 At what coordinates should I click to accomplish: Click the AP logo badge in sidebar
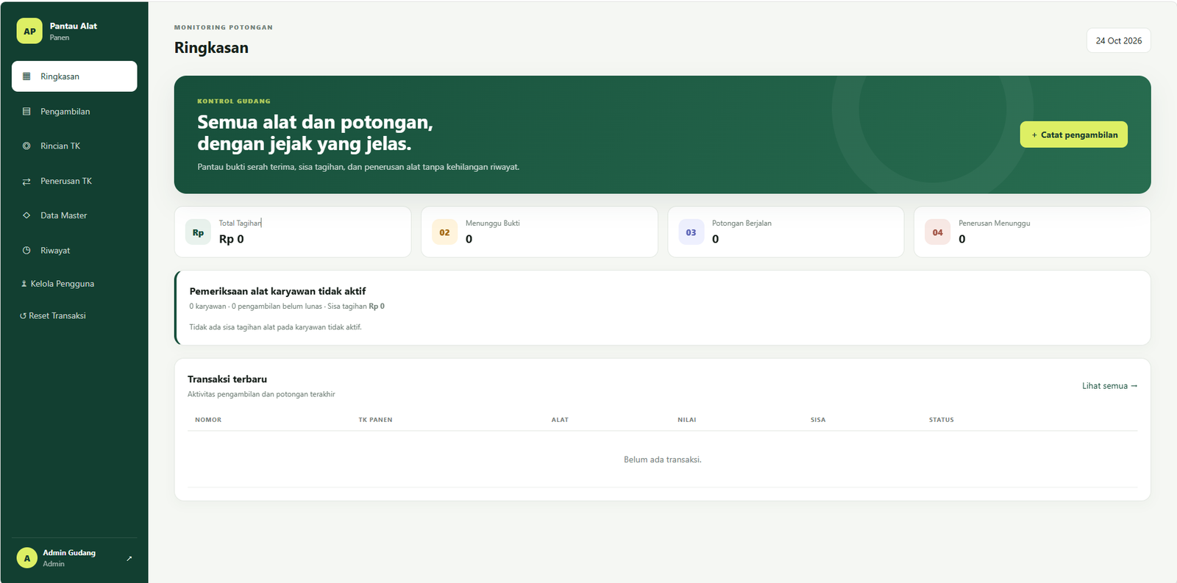(x=29, y=31)
